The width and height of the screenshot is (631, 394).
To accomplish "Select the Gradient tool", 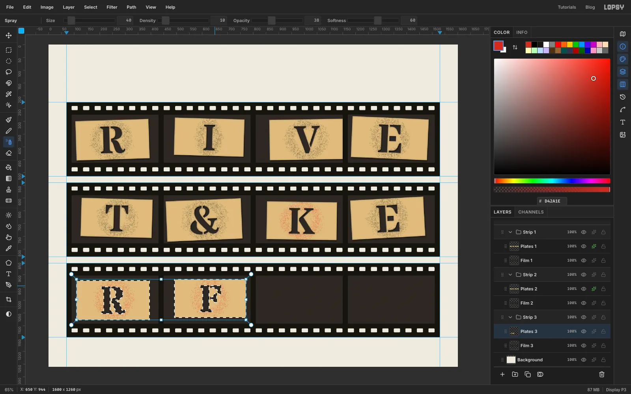I will pyautogui.click(x=8, y=178).
